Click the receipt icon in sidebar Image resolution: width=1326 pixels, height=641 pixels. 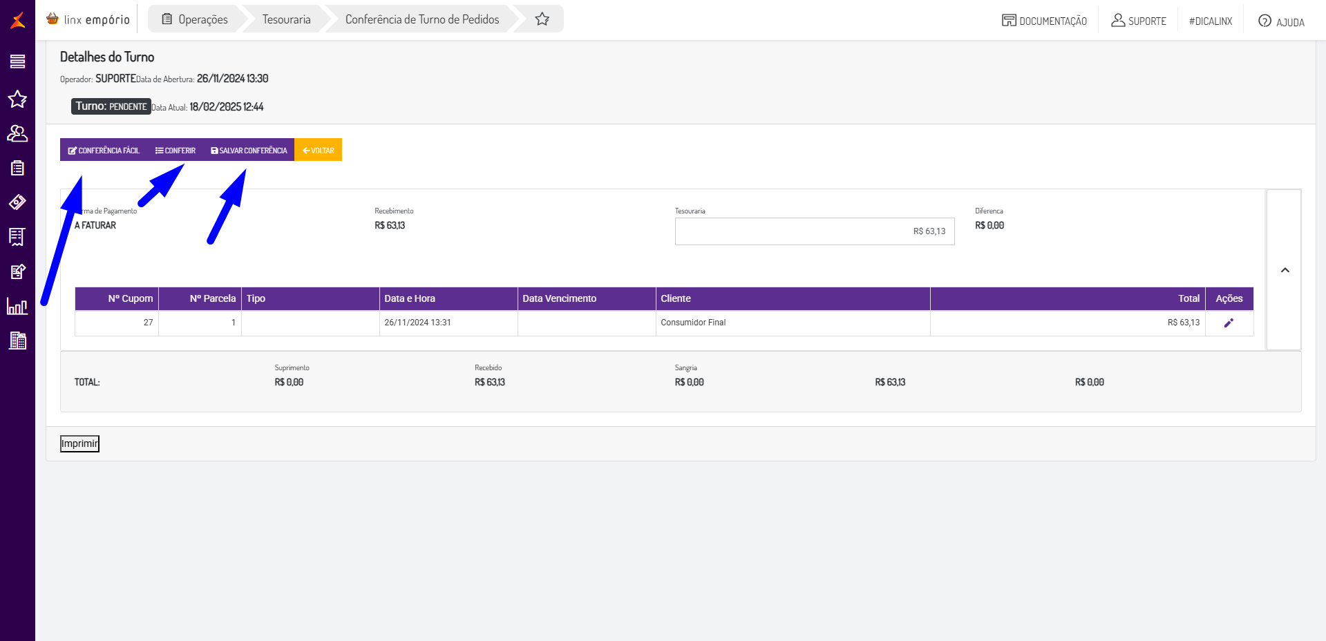[17, 237]
